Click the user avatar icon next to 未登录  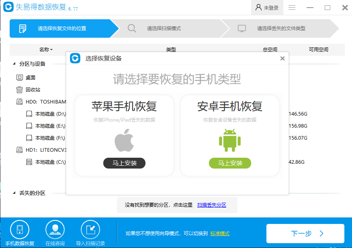[258, 7]
